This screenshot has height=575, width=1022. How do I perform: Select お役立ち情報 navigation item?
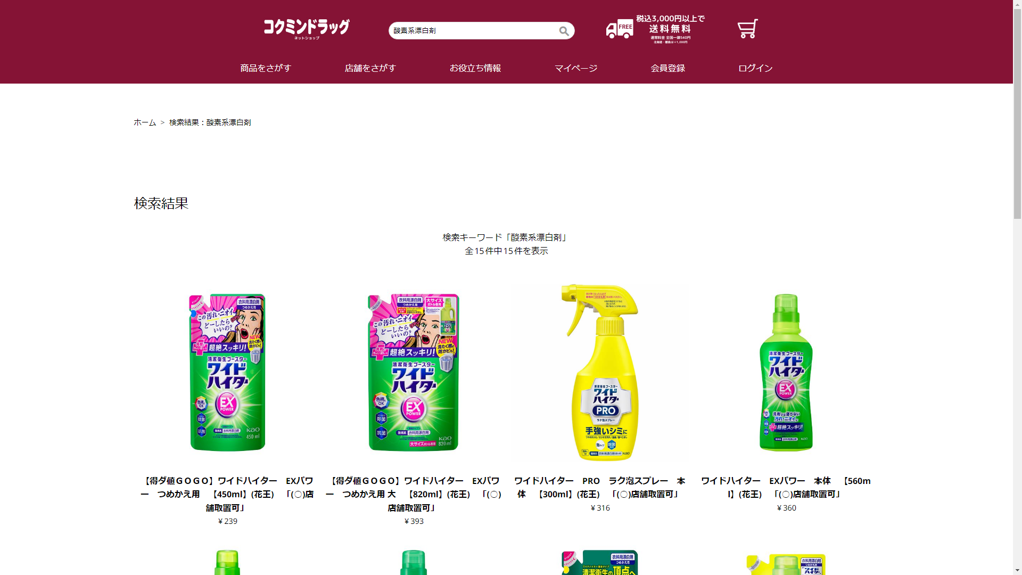(x=475, y=68)
